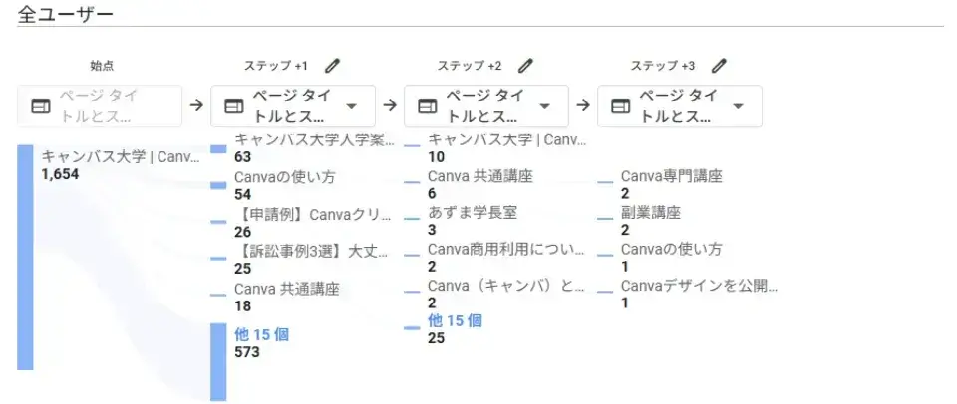The height and width of the screenshot is (404, 957).
Task: Edit Step +3 with the pencil icon
Action: tap(719, 66)
